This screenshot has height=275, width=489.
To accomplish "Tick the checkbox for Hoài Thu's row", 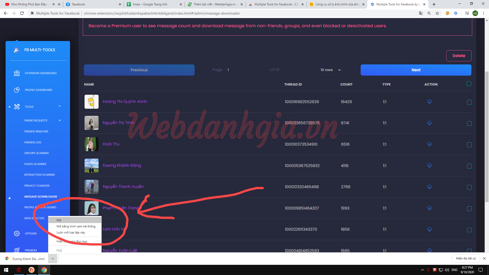I will 469,144.
